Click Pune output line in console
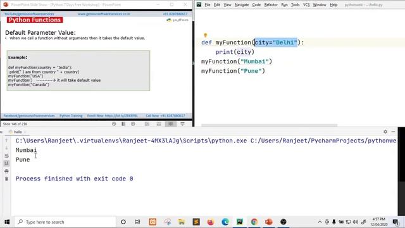This screenshot has width=405, height=228. (x=23, y=160)
